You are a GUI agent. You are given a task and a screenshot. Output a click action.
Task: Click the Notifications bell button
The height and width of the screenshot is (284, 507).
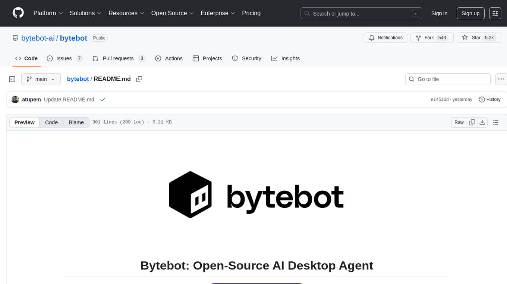pyautogui.click(x=385, y=38)
